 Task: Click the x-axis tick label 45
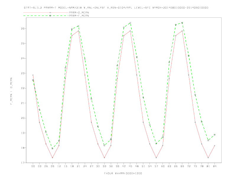pos(130,166)
